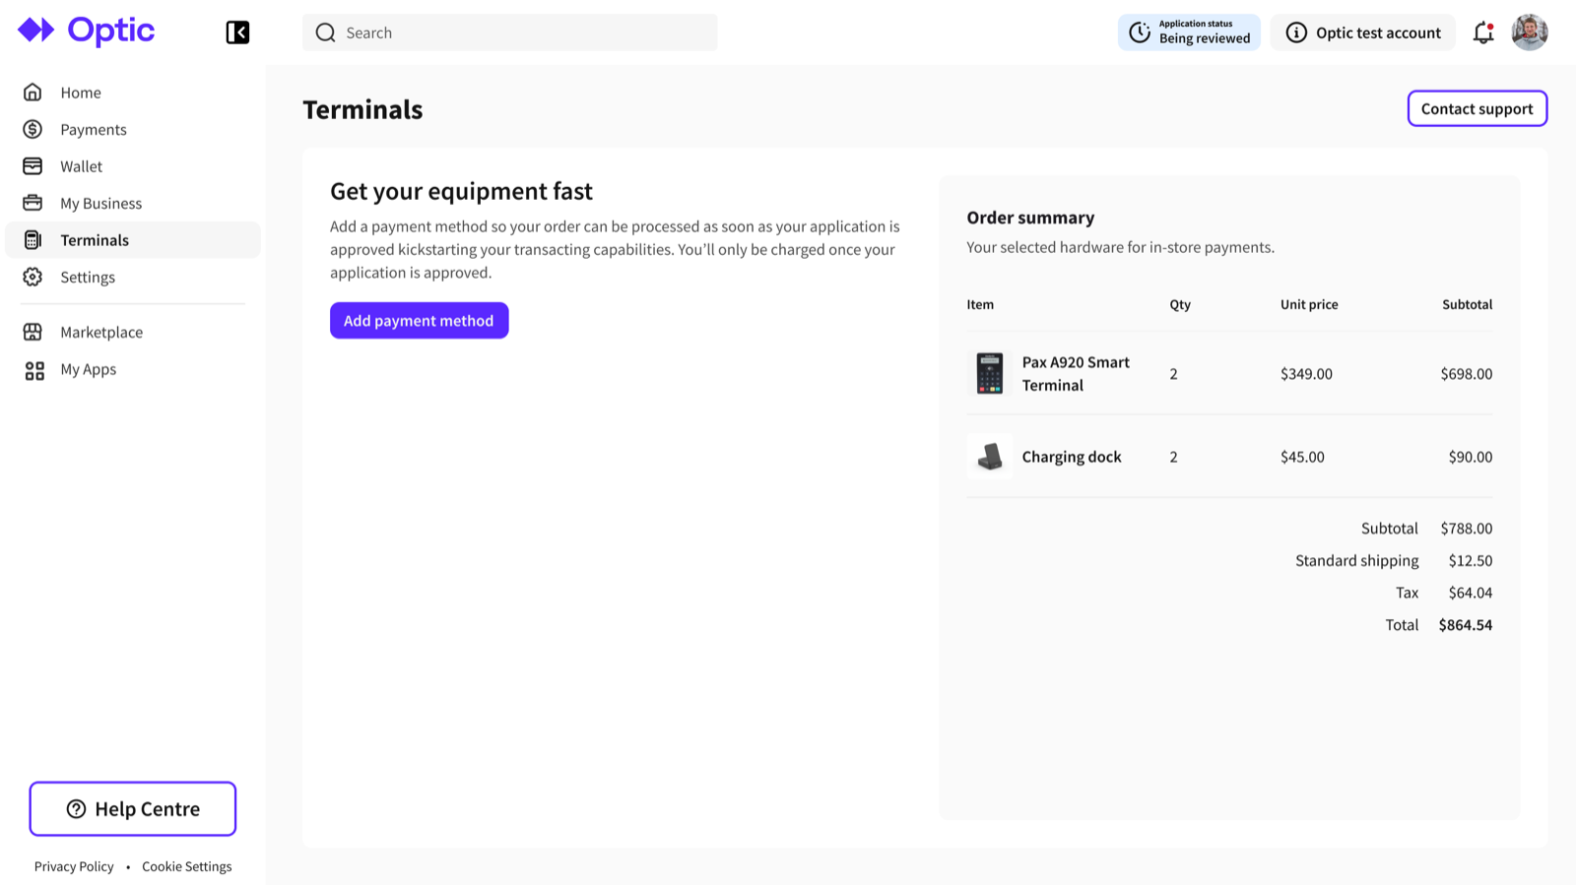Screen dimensions: 1576x885
Task: Click Contact support button
Action: (x=1477, y=108)
